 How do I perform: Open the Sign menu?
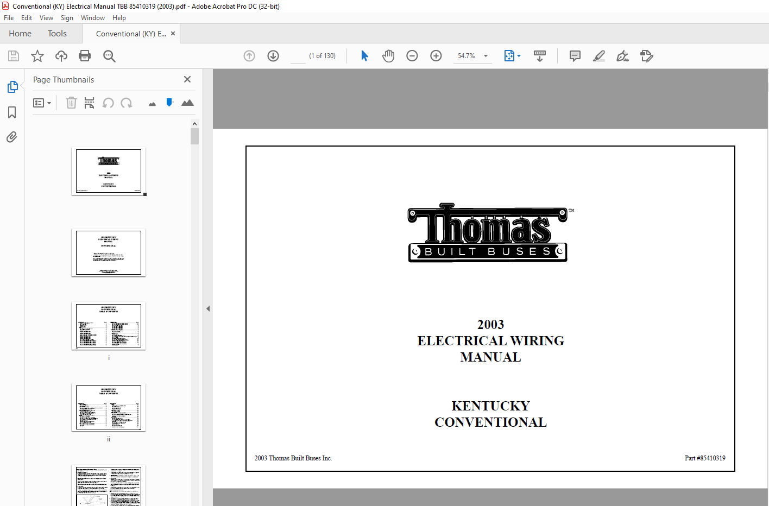point(67,18)
